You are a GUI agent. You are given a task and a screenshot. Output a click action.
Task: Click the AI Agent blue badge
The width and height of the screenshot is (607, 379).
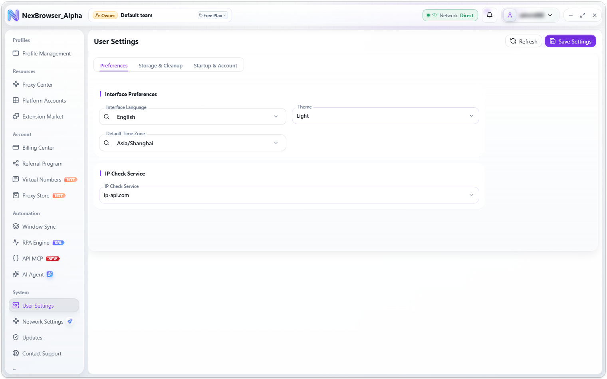pos(50,274)
